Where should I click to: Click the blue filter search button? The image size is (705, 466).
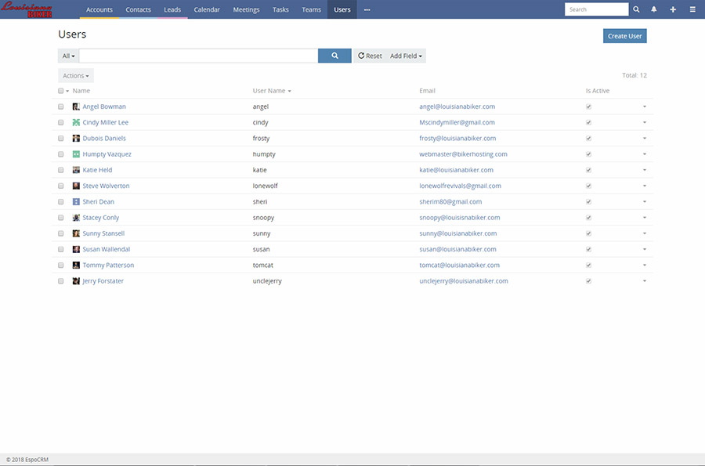334,56
